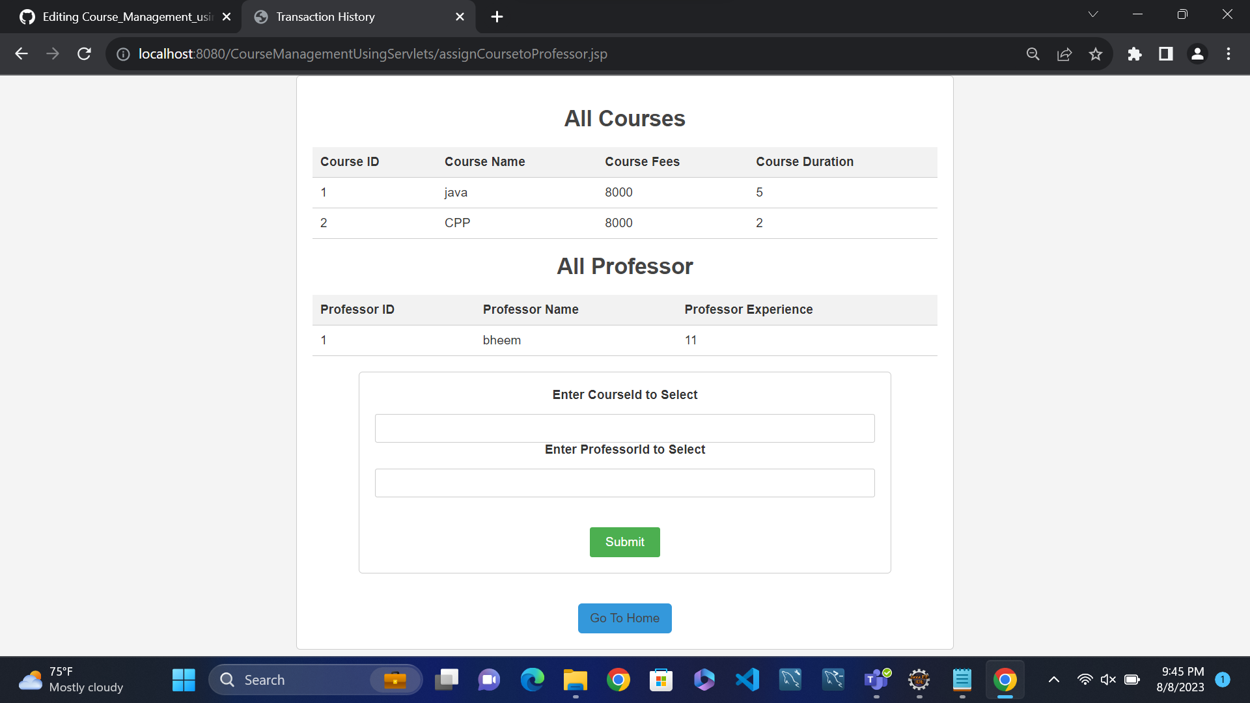The width and height of the screenshot is (1250, 703).
Task: Open the tab search chevron
Action: tap(1093, 14)
